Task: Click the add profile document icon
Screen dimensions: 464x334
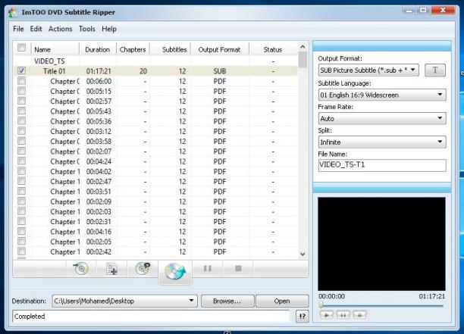Action: [111, 269]
